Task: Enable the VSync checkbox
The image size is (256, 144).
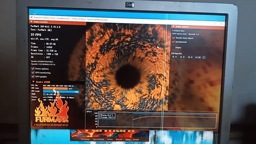Action: pyautogui.click(x=173, y=48)
